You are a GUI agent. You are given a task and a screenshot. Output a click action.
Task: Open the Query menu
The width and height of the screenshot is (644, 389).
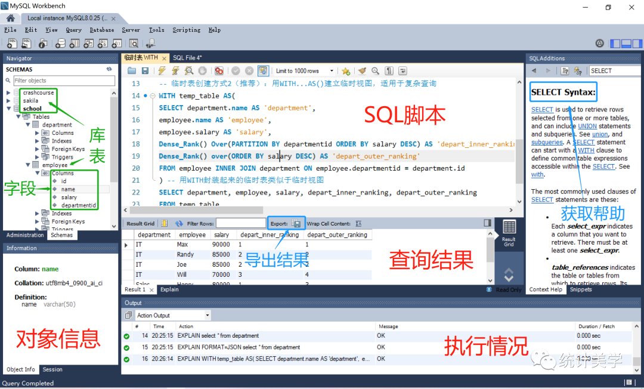(x=73, y=30)
